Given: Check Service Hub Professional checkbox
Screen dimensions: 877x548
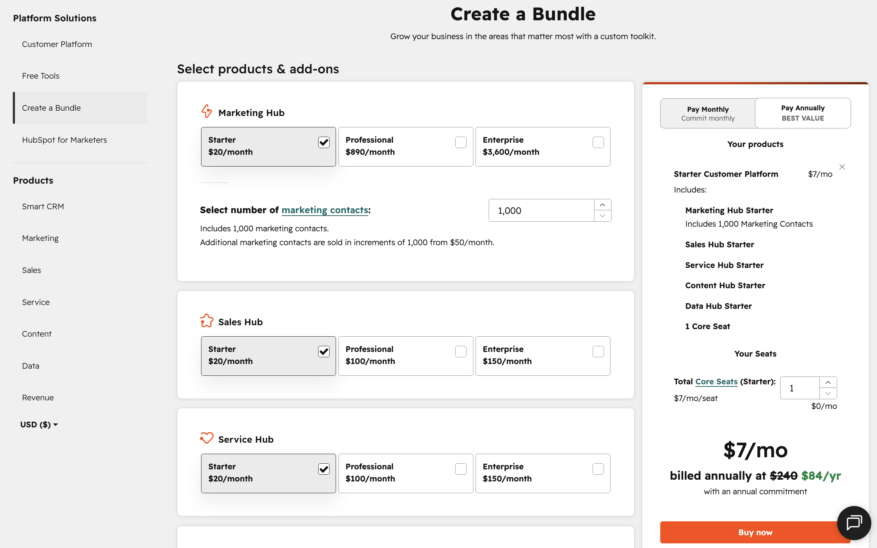Looking at the screenshot, I should [461, 469].
